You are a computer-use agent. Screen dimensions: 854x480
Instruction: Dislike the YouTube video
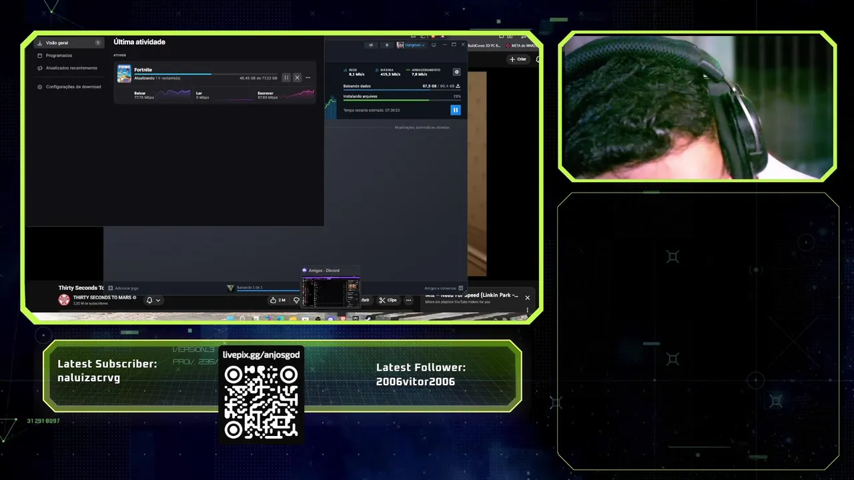pyautogui.click(x=296, y=300)
